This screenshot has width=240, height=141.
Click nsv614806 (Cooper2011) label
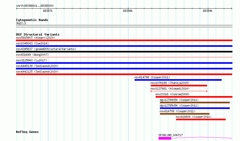194,117
